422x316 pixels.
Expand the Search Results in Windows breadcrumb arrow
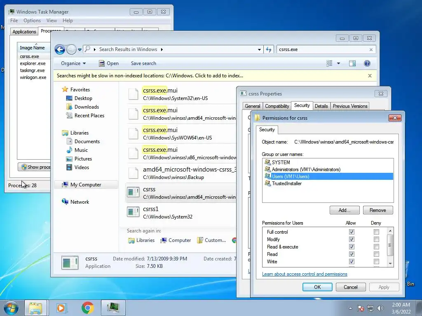click(x=162, y=49)
